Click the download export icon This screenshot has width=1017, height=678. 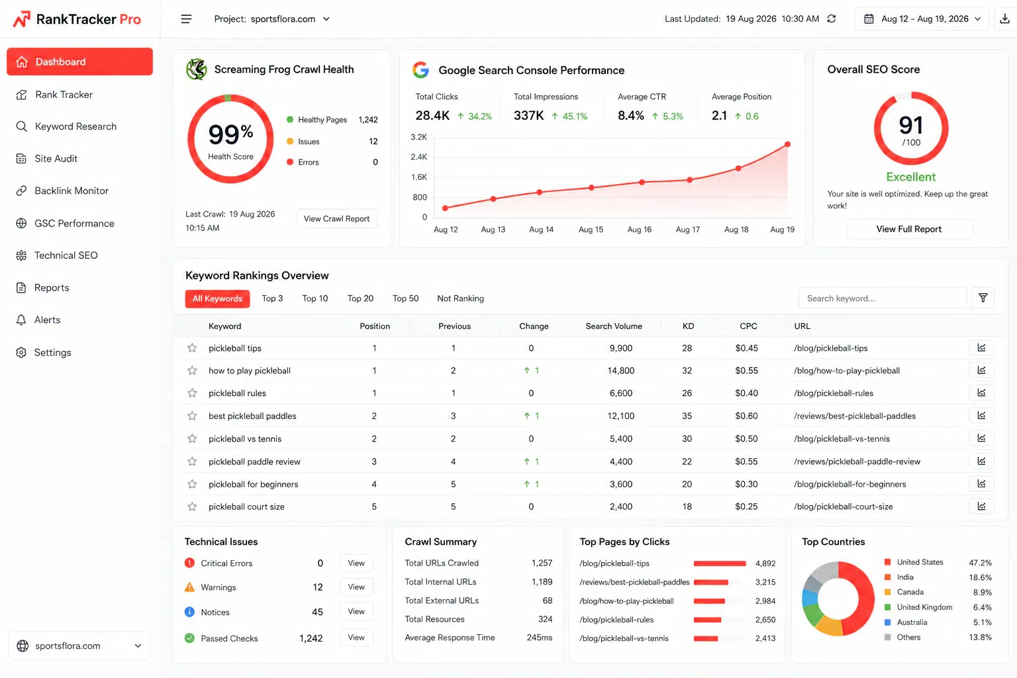point(1004,19)
